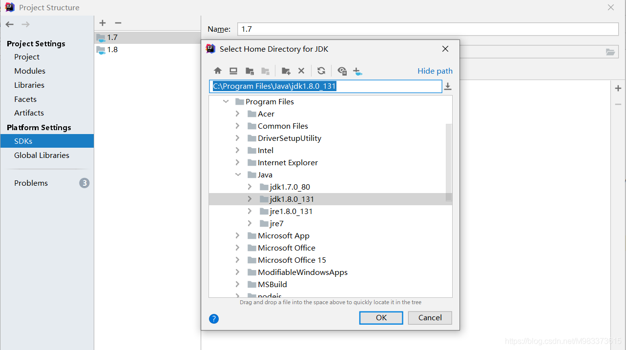This screenshot has height=350, width=626.
Task: Click the Cancel button
Action: pyautogui.click(x=430, y=318)
